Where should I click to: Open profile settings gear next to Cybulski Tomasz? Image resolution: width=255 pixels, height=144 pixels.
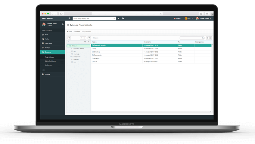[63, 24]
